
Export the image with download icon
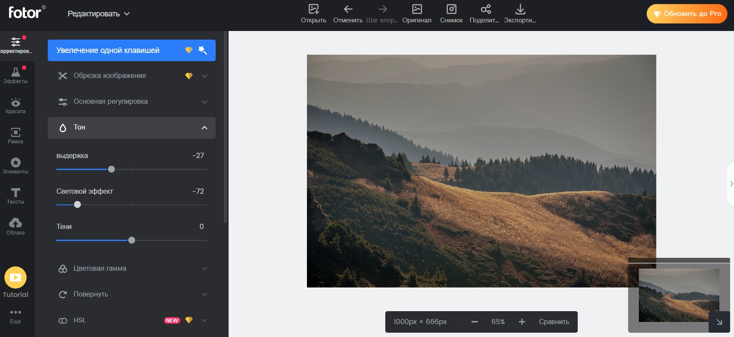coord(520,9)
